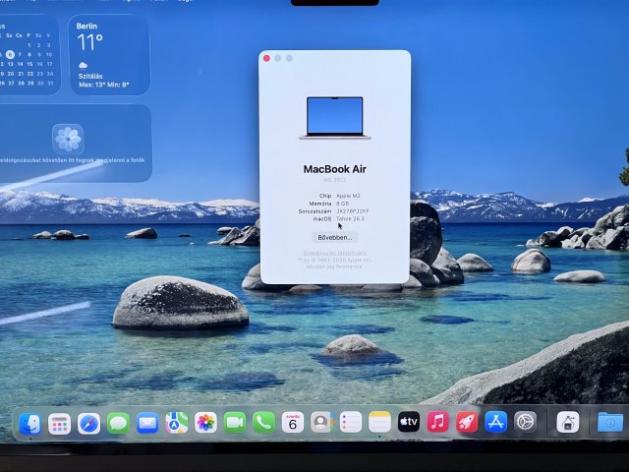629x472 pixels.
Task: Open the green Phone app in the Dock
Action: click(x=263, y=422)
